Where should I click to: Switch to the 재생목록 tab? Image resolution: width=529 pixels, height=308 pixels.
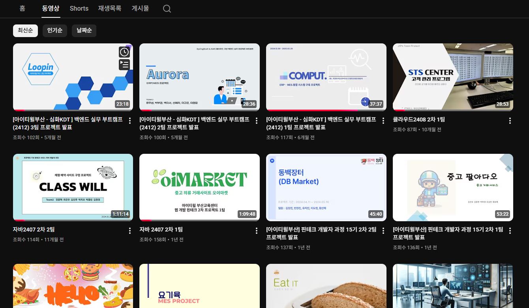pyautogui.click(x=110, y=8)
